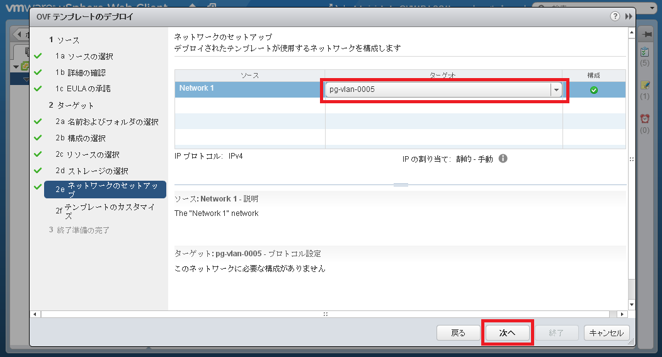Click vertical scrollbar down arrow
This screenshot has width=662, height=357.
tap(632, 305)
